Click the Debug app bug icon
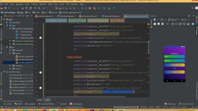 tap(74, 8)
